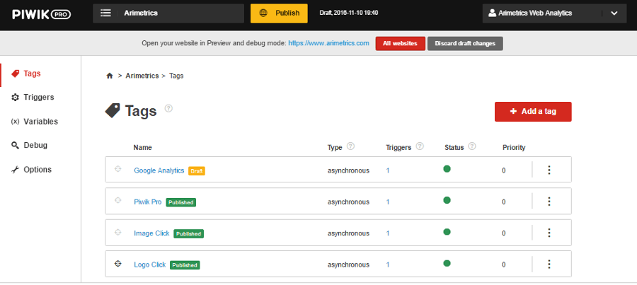Viewport: 637px width, 285px height.
Task: Open the Piwik Pro tag
Action: pos(147,202)
